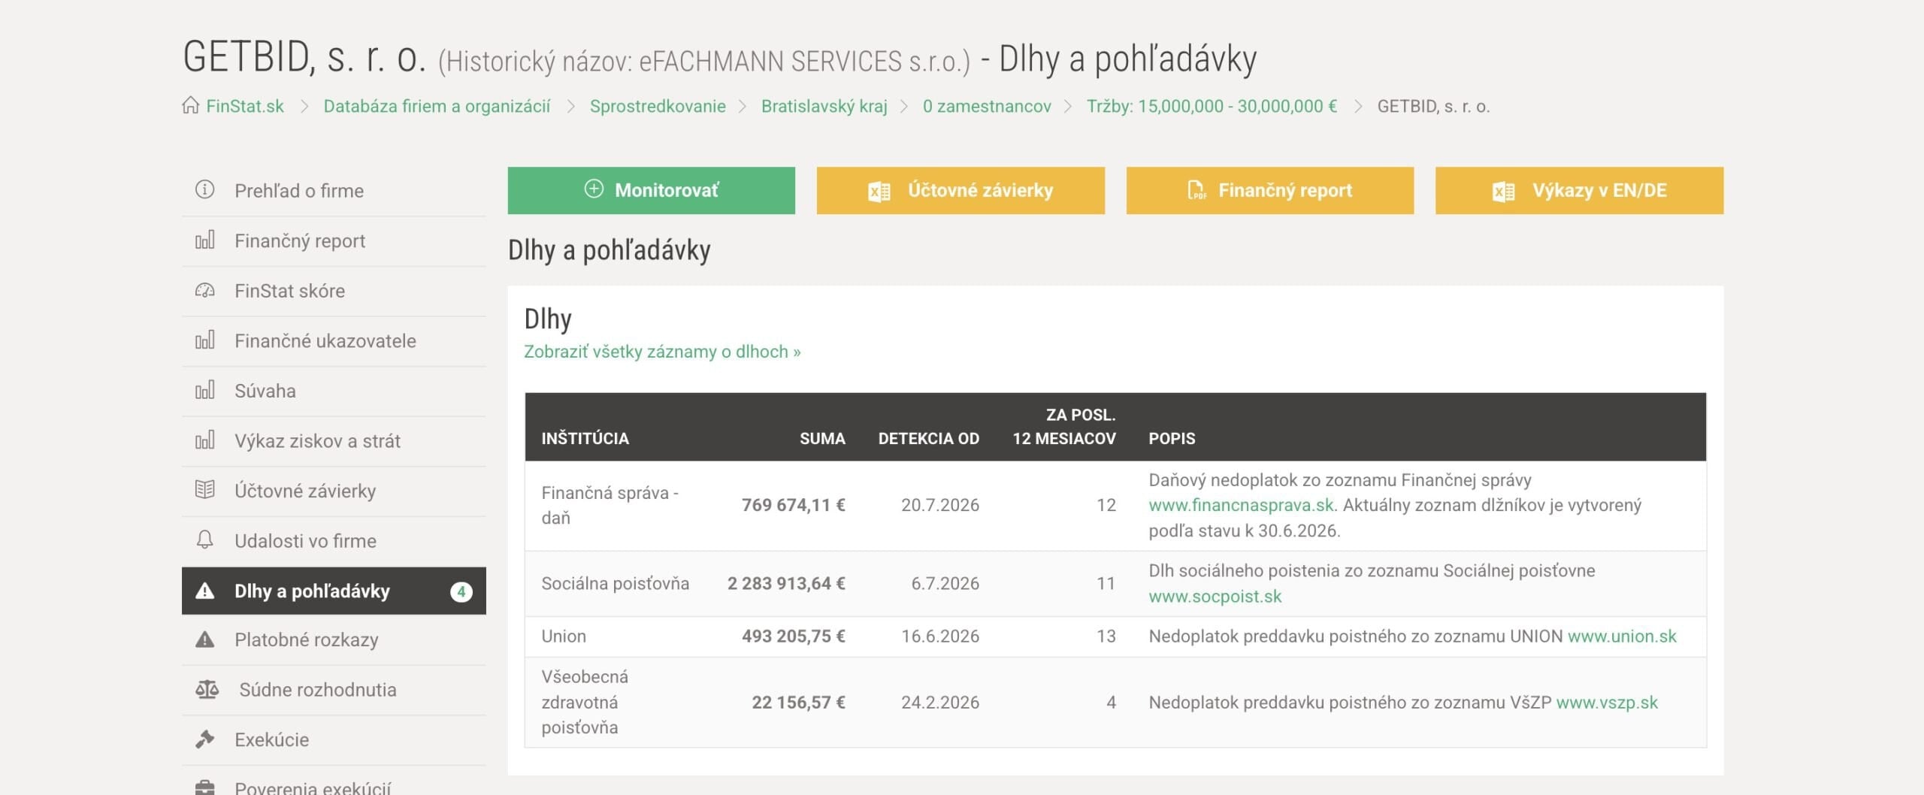Click the chart icon beside Výkaz ziskov a strát

click(204, 440)
